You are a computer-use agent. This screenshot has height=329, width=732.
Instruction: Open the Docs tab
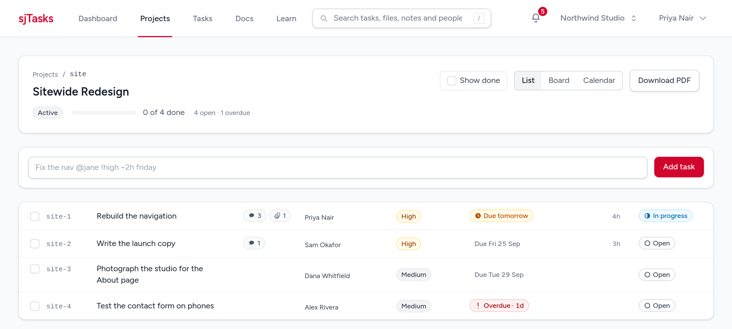[244, 18]
